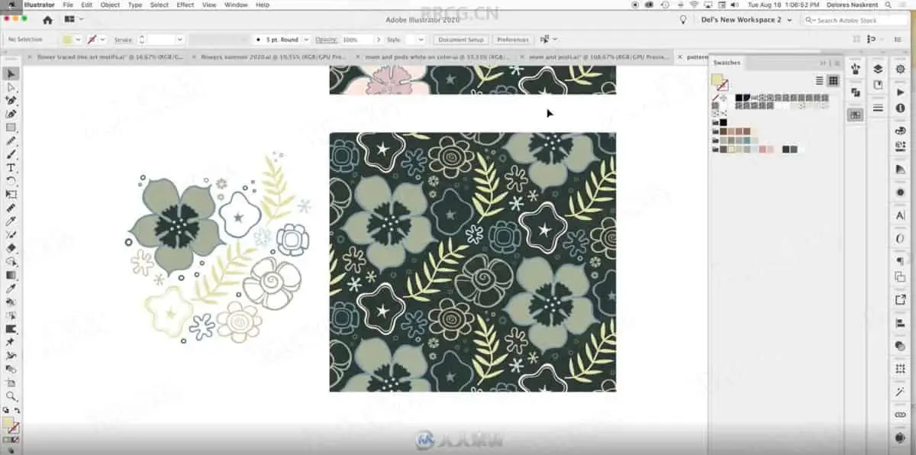Switch Swatches panel to thumbnail grid view
Screen dimensions: 916x455
pos(833,80)
